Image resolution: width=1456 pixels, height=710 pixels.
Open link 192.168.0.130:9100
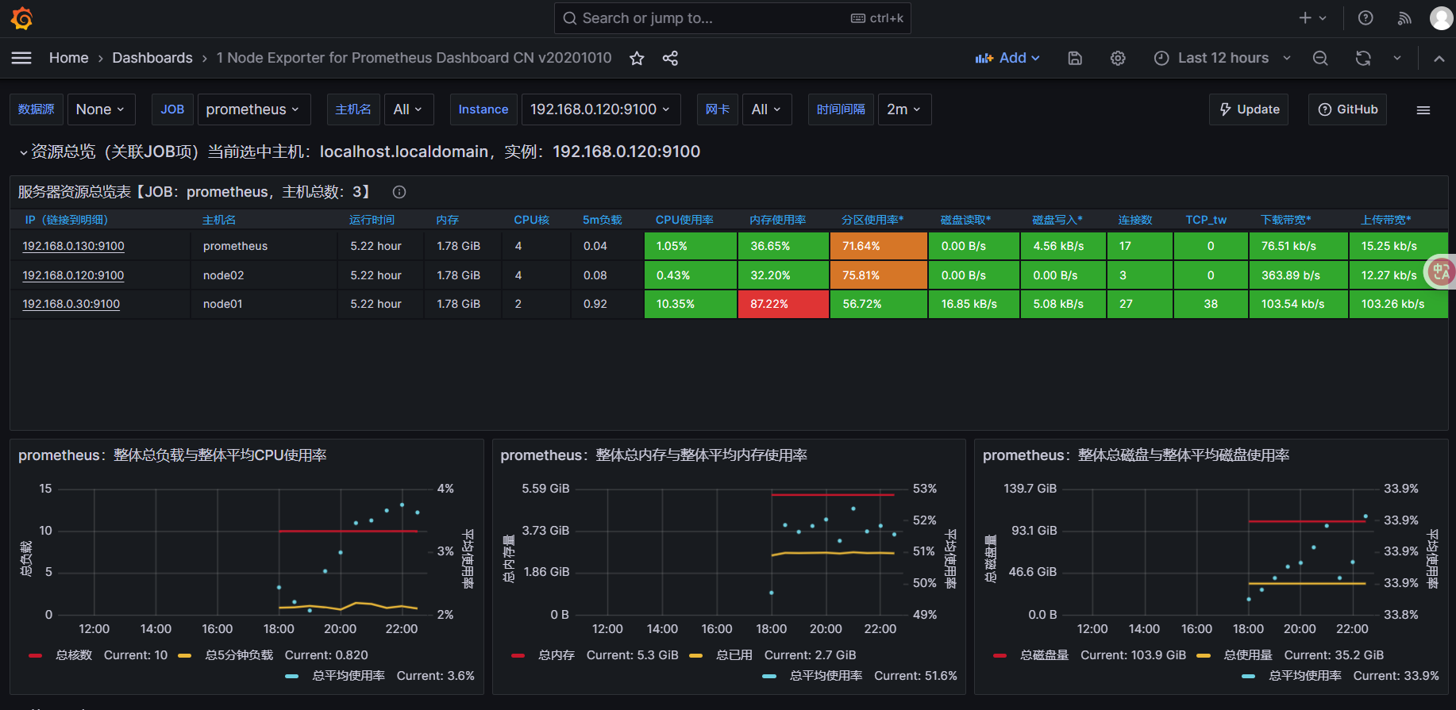click(x=73, y=246)
